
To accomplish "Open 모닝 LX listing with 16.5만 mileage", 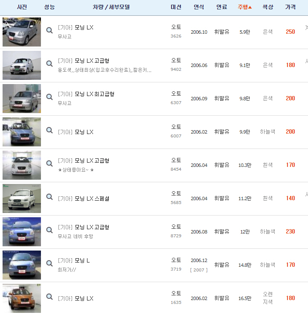I will 76,298.
